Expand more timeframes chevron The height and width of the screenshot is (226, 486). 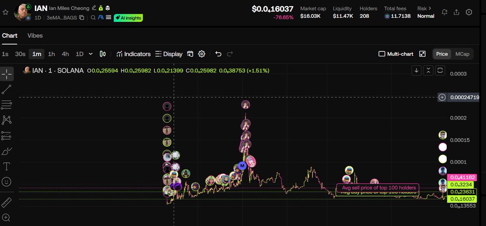[91, 54]
